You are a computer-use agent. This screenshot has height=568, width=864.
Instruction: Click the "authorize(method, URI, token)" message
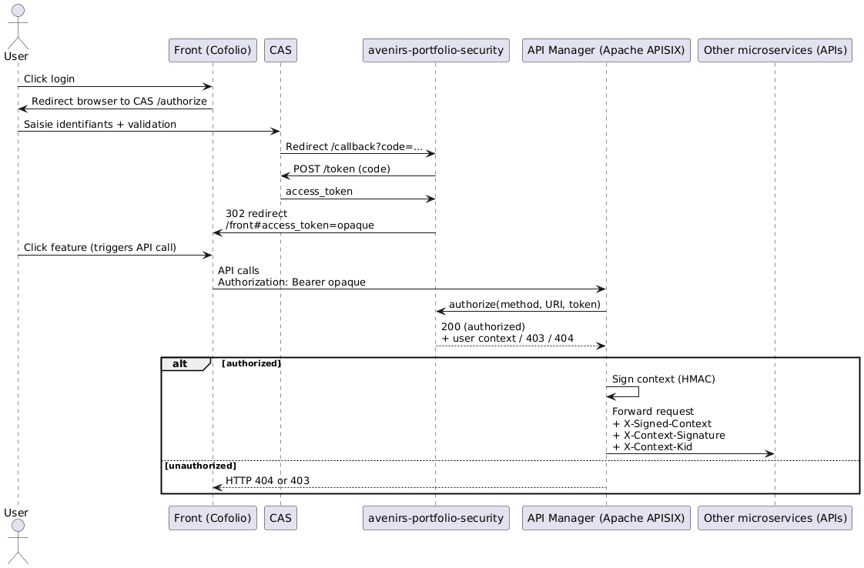coord(524,304)
